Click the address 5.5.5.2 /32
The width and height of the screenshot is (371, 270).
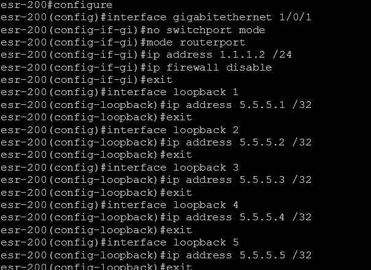point(275,142)
